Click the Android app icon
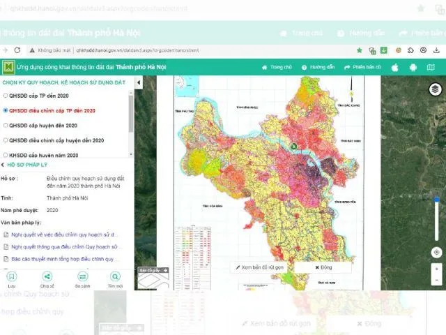Viewport: 446px width, 335px height. (413, 67)
